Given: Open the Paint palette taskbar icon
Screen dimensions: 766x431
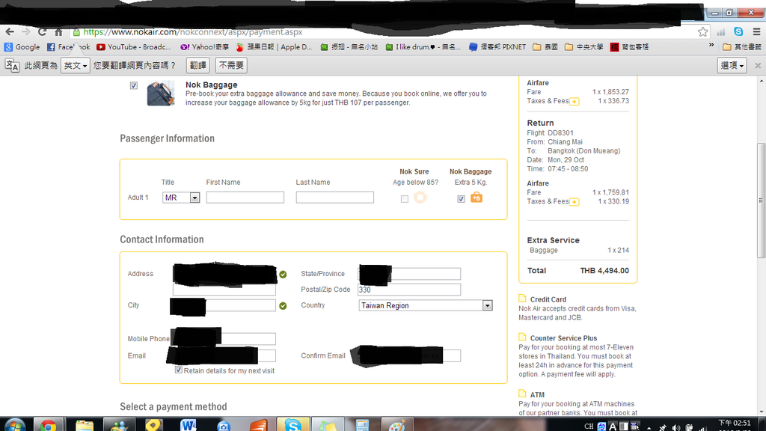Looking at the screenshot, I should 396,424.
